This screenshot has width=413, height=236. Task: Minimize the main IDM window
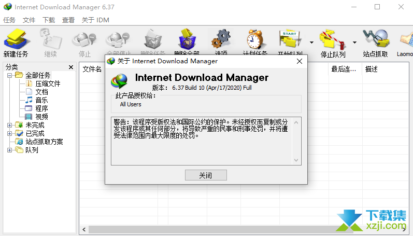(354, 7)
